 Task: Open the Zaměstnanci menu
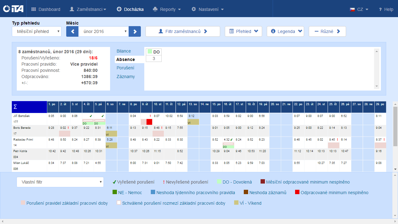(x=88, y=9)
